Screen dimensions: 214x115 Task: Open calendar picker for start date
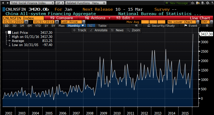click(x=26, y=22)
